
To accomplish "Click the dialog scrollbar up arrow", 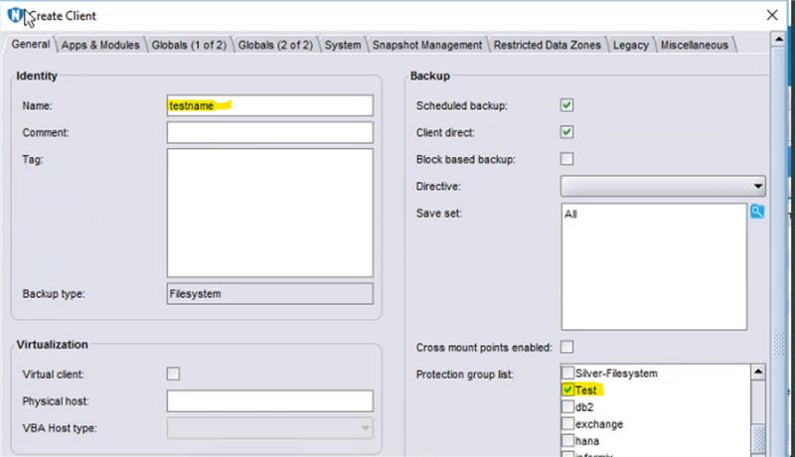I will coord(778,39).
